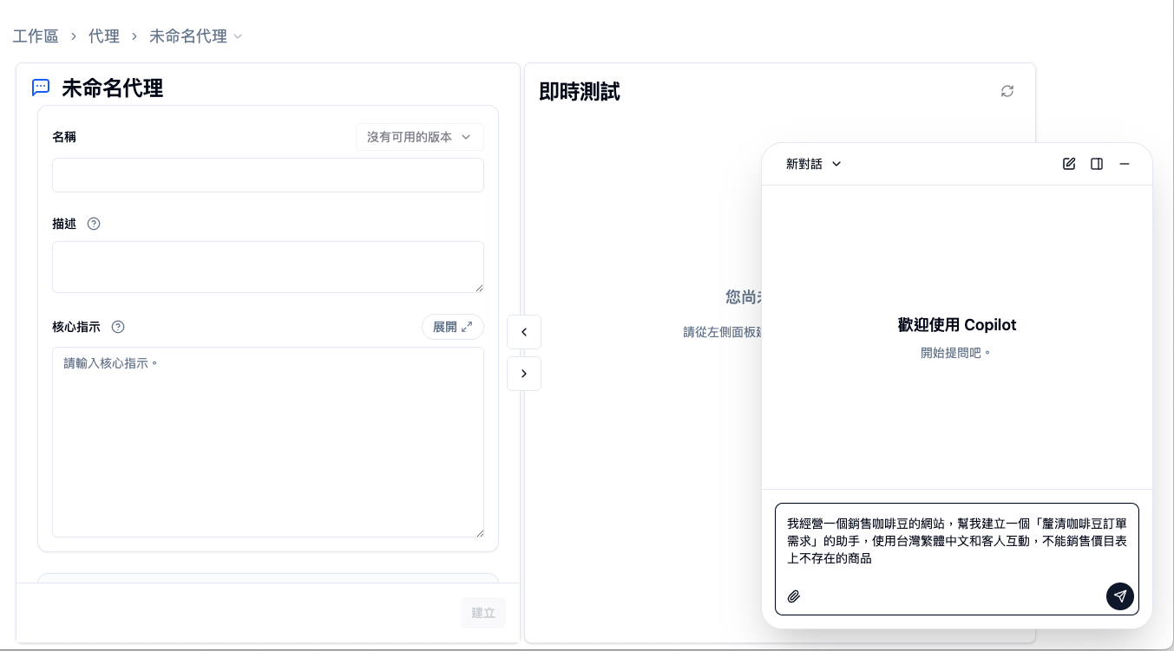The height and width of the screenshot is (651, 1174).
Task: Click the chat bubble icon beside 未命名代理
Action: tap(41, 88)
